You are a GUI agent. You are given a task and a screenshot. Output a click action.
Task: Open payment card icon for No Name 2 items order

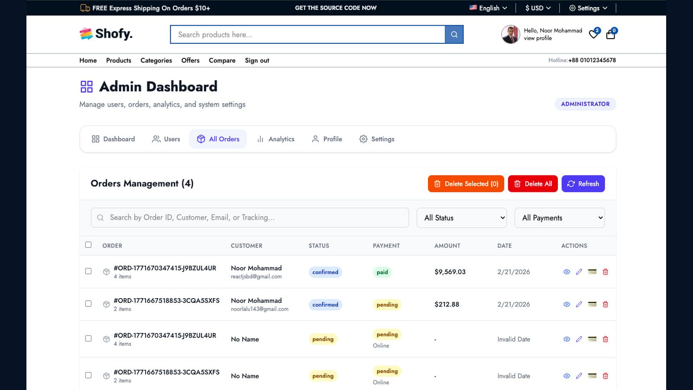[592, 376]
